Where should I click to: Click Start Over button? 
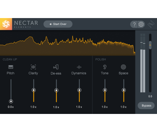[58, 24]
